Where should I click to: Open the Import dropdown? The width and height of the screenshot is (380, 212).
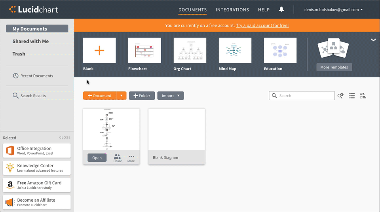(171, 96)
